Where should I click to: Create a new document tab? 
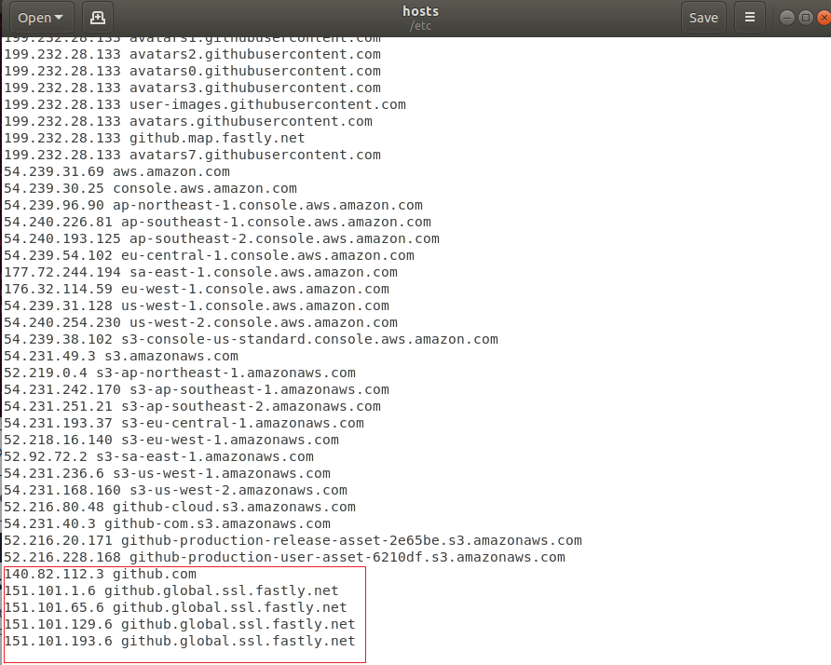(98, 18)
